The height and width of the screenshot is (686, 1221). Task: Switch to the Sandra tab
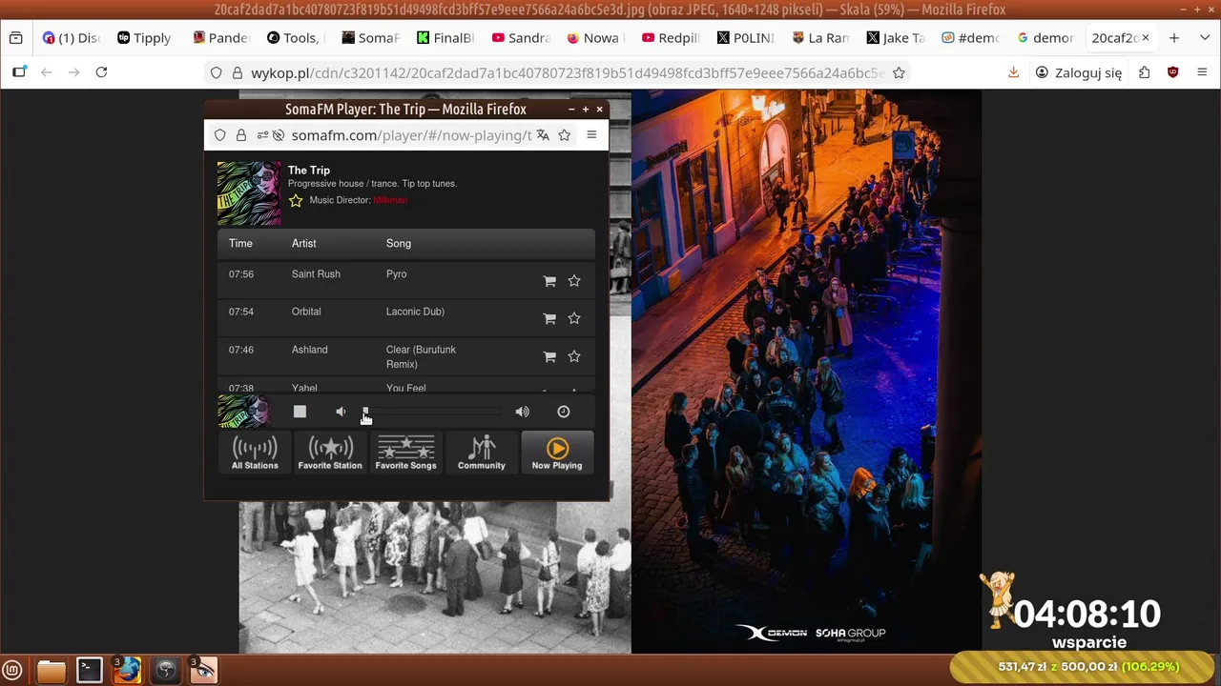coord(521,38)
